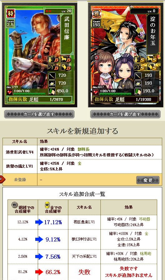Click the 特 rarity badge on Takeda card
Image resolution: width=165 pixels, height=280 pixels.
click(11, 13)
